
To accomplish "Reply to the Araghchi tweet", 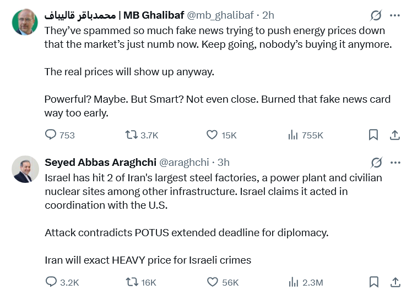I will click(x=51, y=282).
